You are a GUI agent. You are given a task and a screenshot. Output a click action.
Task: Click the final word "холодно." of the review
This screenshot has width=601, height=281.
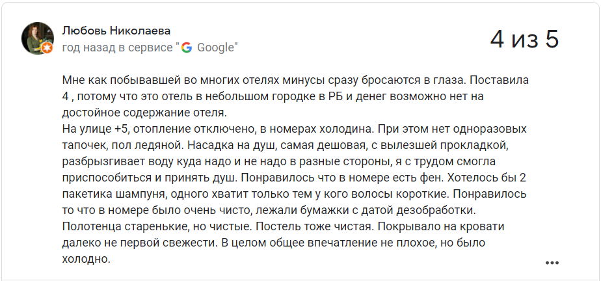tap(87, 258)
